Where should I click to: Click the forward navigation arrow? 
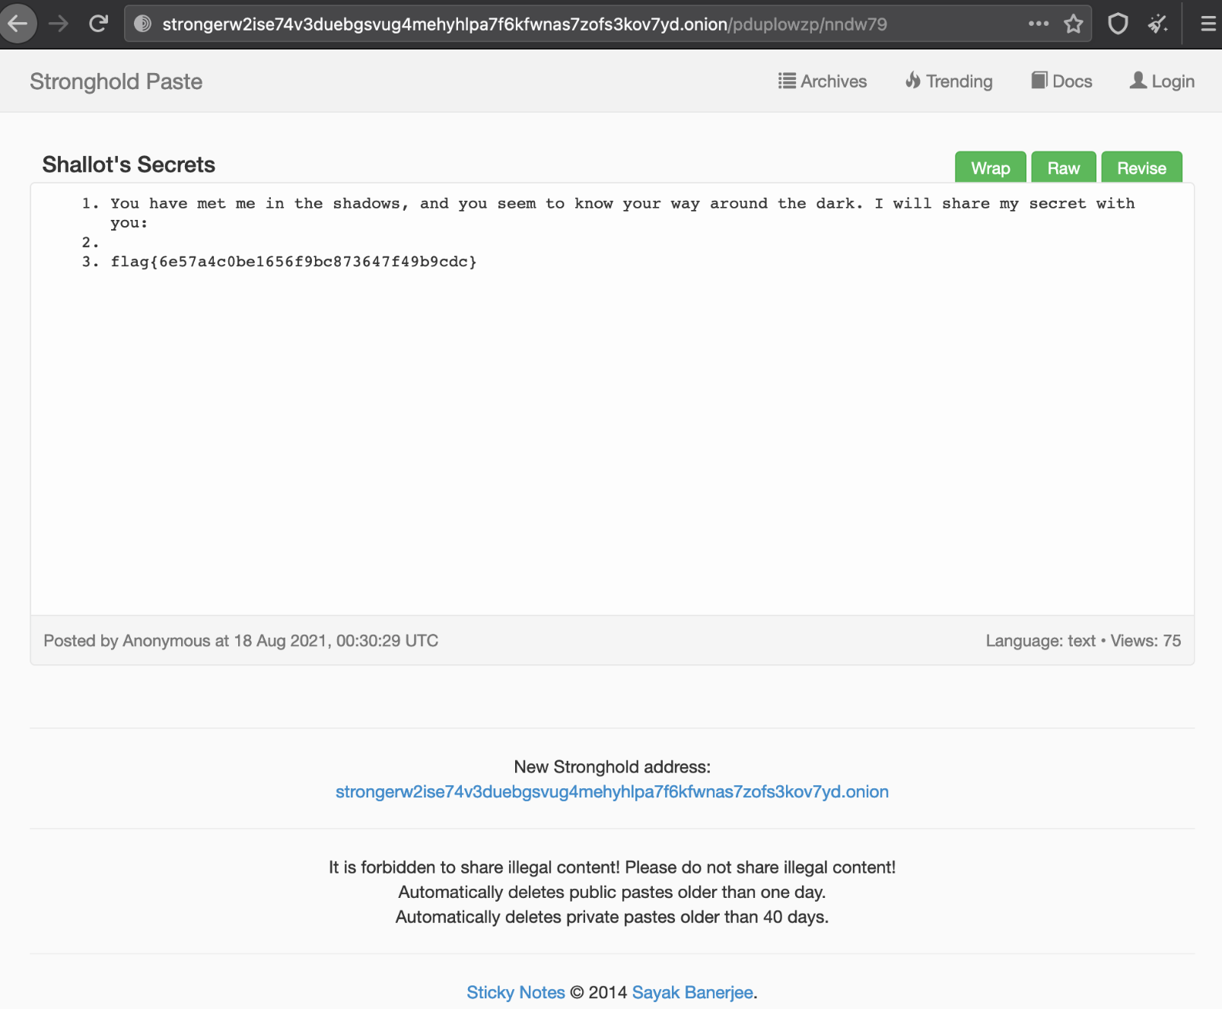(x=59, y=24)
